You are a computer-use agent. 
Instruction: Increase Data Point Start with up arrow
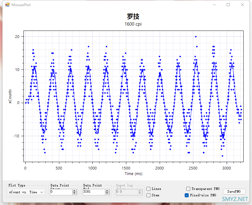[74, 191]
